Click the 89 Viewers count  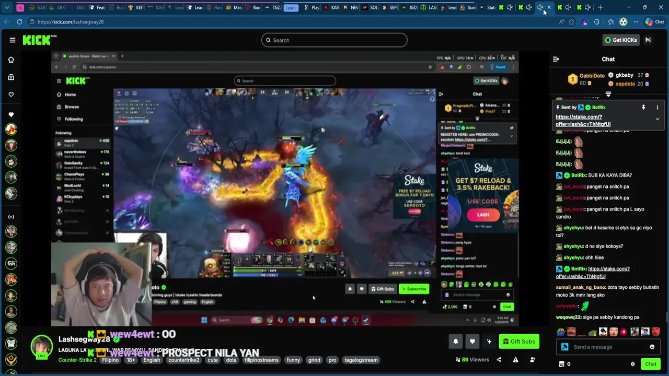(472, 360)
